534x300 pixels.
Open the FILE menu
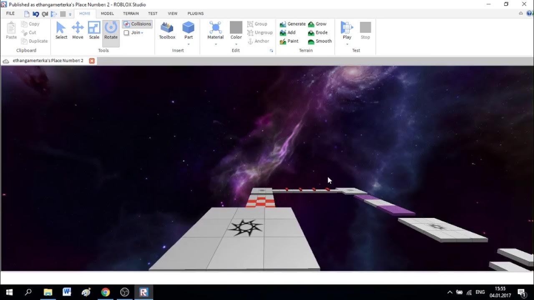coord(10,13)
